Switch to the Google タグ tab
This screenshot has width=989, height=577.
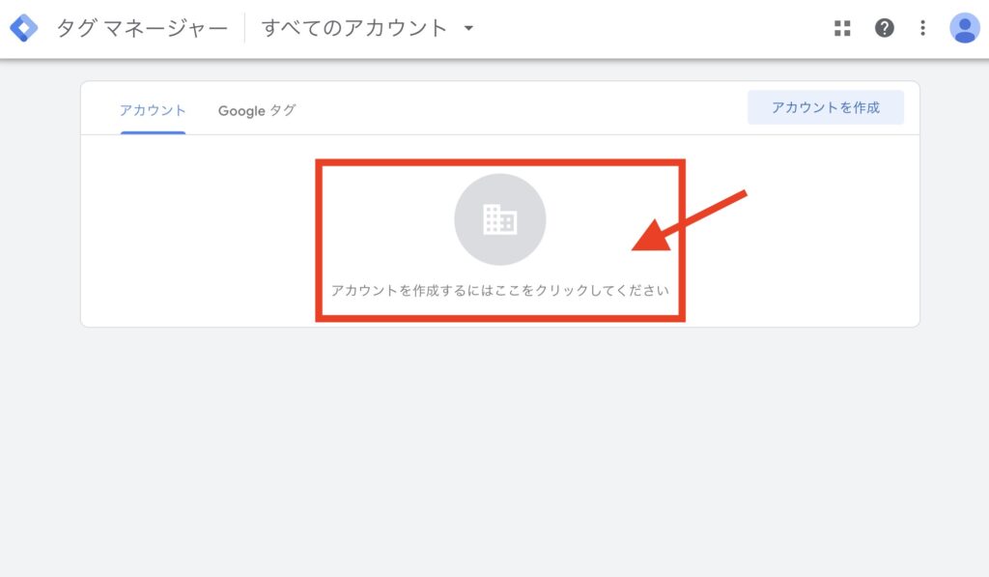[x=256, y=110]
